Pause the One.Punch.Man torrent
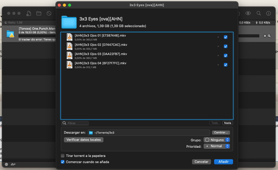 pos(265,36)
